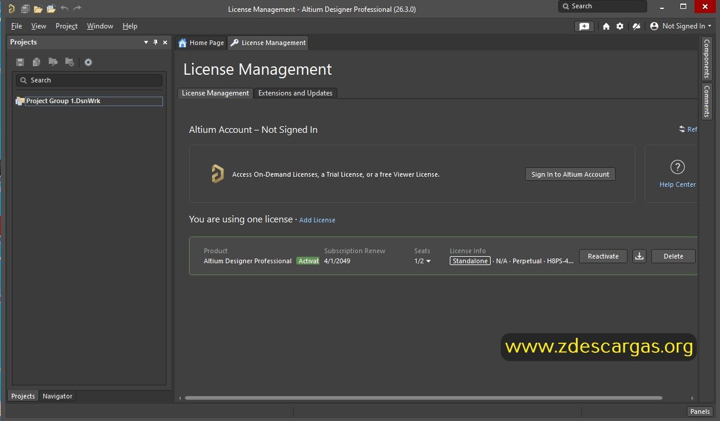Click the Help Center link text
Screen dimensions: 720x421
coord(677,184)
